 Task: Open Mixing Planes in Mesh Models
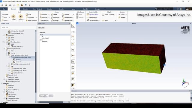(93, 17)
